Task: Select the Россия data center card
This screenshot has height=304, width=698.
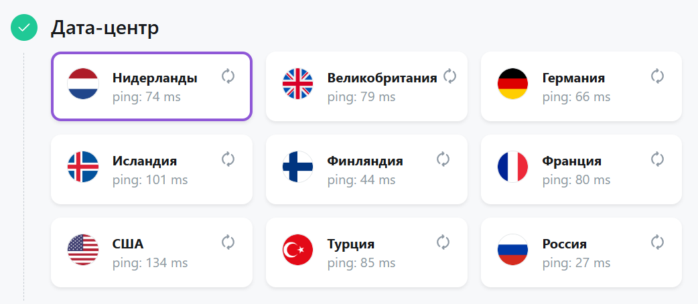Action: tap(581, 252)
